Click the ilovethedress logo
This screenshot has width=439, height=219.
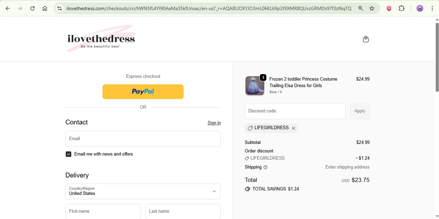101,39
